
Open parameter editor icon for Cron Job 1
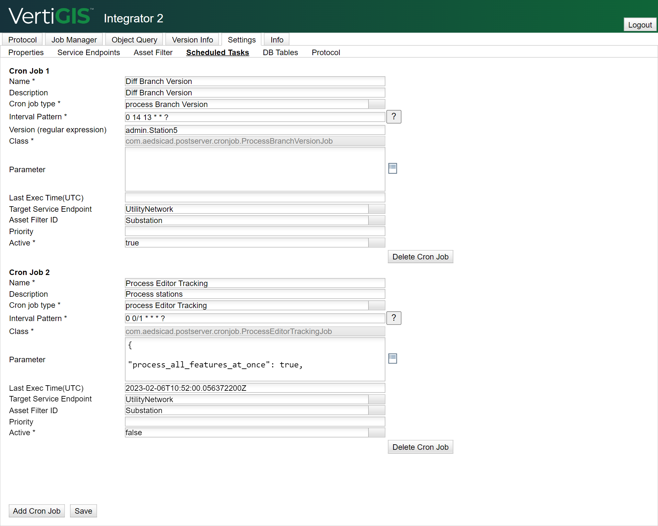pyautogui.click(x=393, y=168)
